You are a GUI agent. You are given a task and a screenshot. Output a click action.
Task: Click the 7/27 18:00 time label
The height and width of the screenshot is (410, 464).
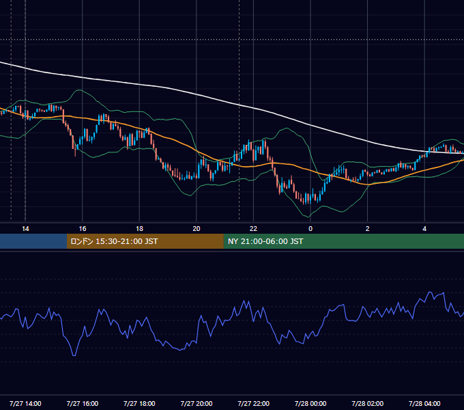click(x=139, y=403)
